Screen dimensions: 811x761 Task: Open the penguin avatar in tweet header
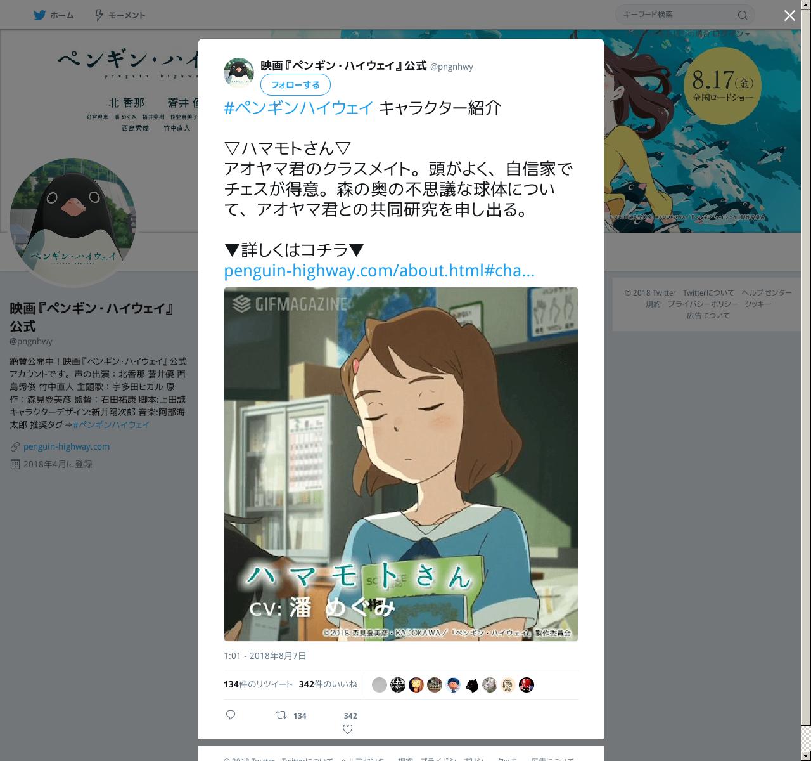(239, 72)
